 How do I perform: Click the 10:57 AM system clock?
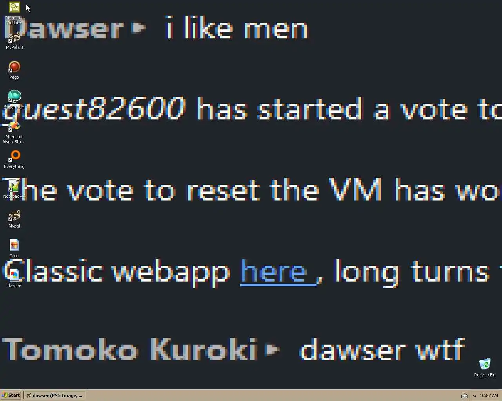coord(489,396)
